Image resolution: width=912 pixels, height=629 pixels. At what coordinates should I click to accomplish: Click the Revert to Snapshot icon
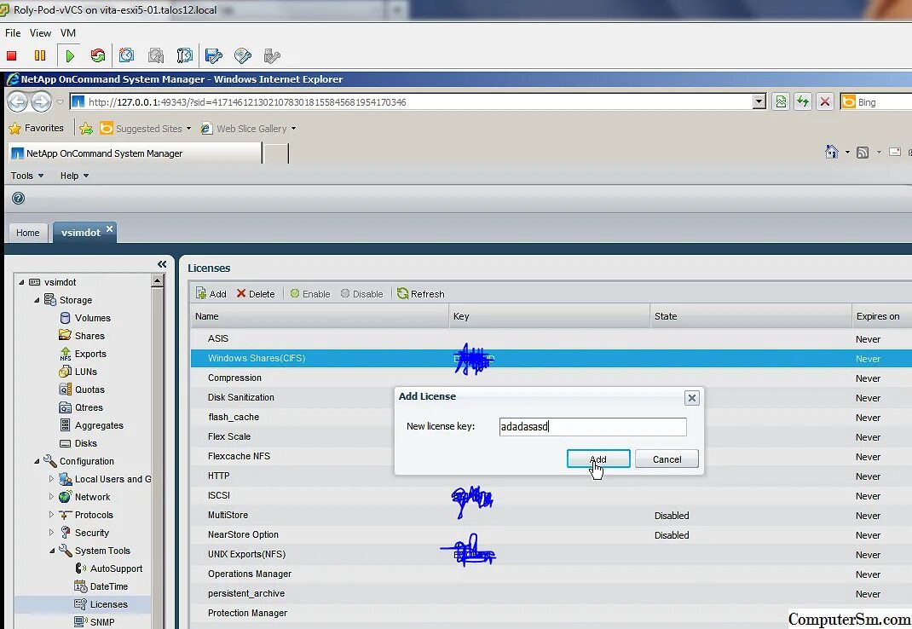coord(155,56)
